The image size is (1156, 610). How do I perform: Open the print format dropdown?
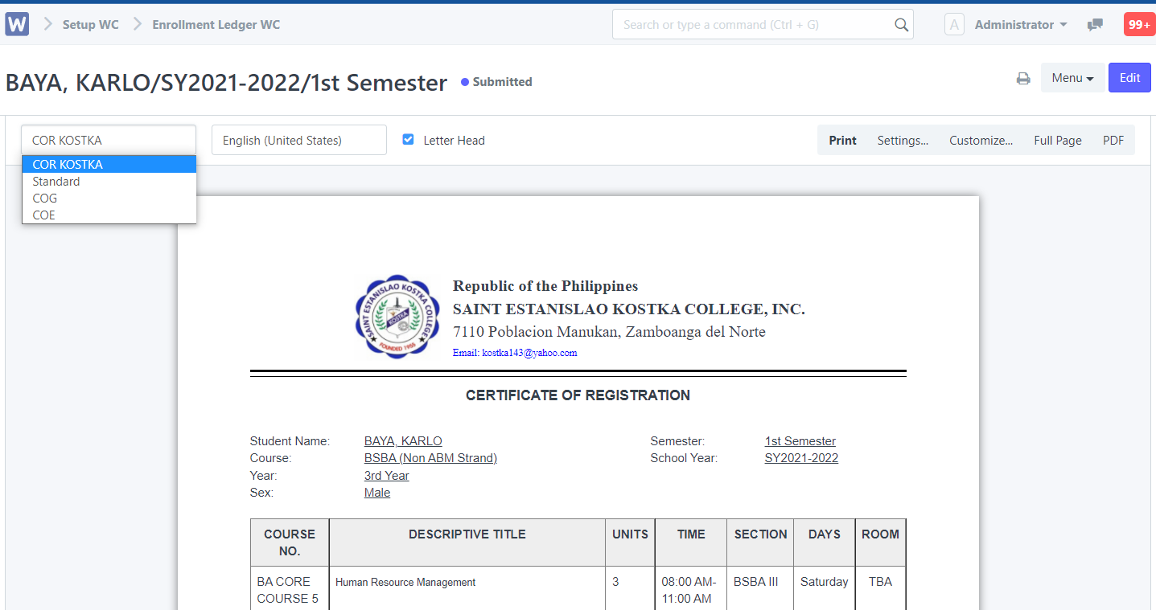109,140
